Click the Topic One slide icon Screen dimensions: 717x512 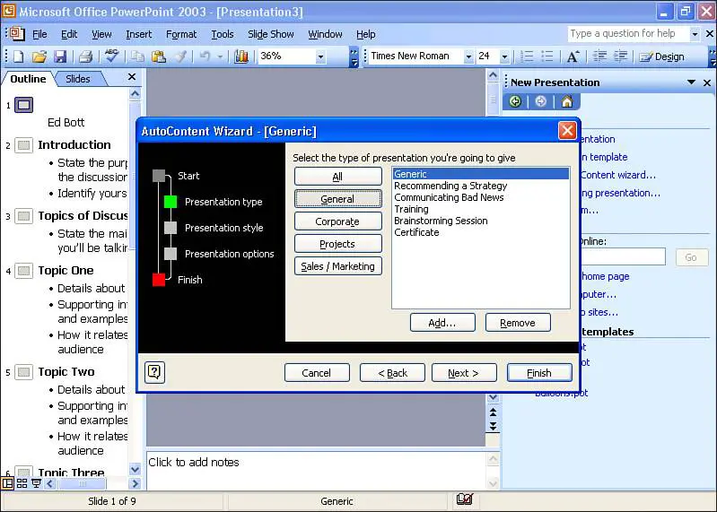click(23, 271)
